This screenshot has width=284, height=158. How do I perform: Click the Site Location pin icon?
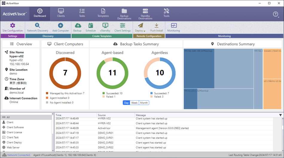[x=6, y=70]
